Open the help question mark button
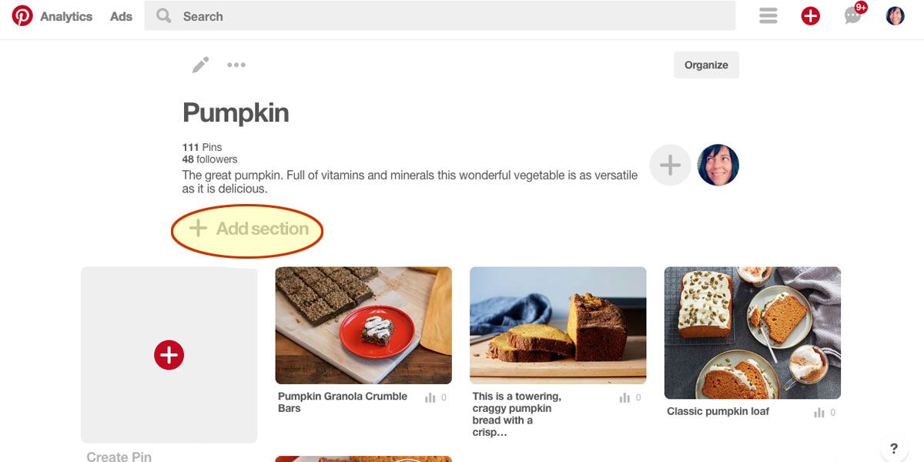924x462 pixels. 893,448
